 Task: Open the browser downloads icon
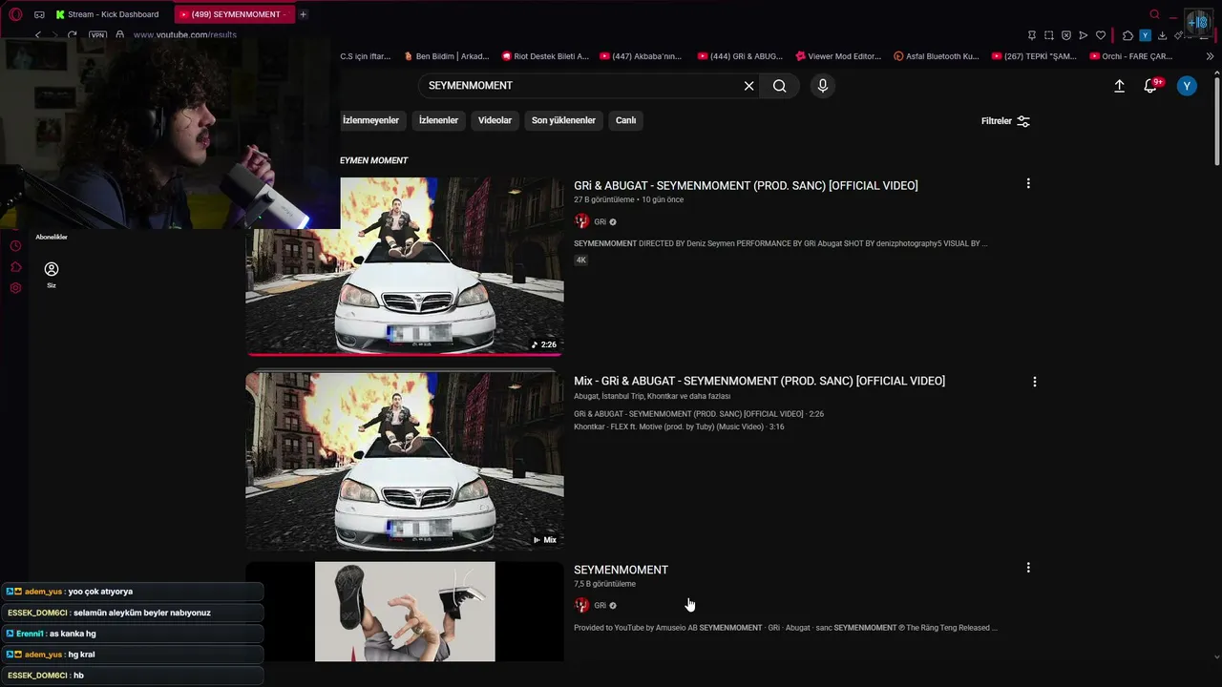1162,35
